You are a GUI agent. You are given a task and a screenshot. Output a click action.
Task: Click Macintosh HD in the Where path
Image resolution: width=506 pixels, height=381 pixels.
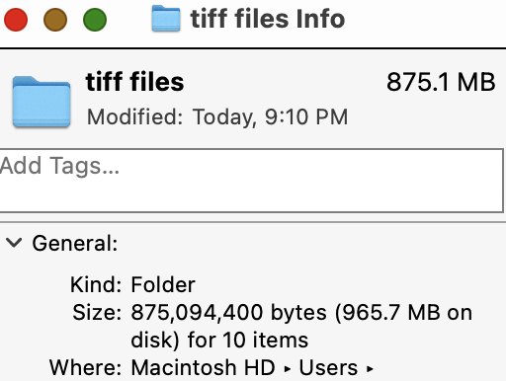coord(204,367)
